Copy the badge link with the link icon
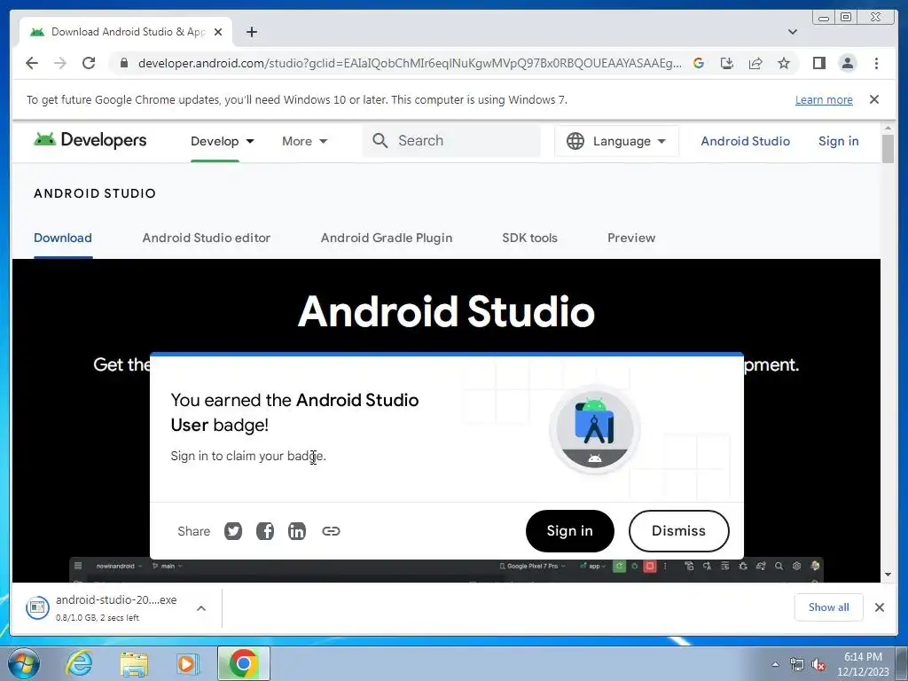Image resolution: width=908 pixels, height=681 pixels. [x=331, y=531]
